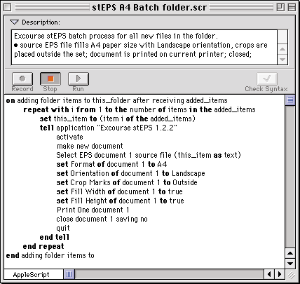Click the window close box
Viewport: 300px width, 284px height.
[x=8, y=8]
